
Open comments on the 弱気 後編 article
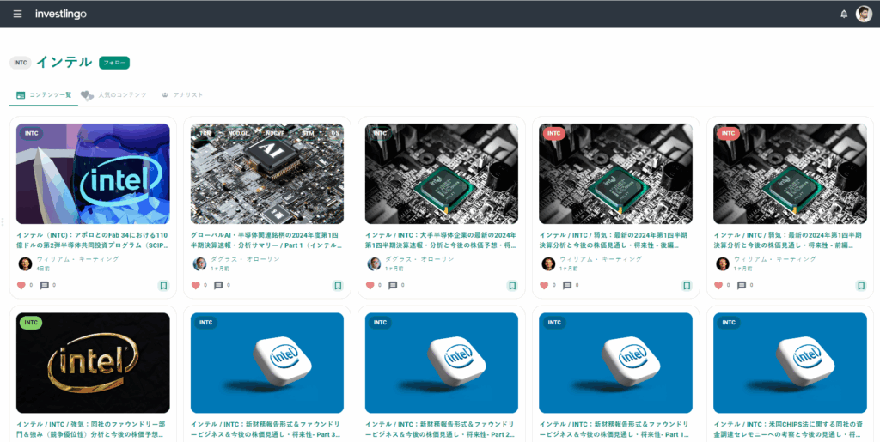click(567, 286)
